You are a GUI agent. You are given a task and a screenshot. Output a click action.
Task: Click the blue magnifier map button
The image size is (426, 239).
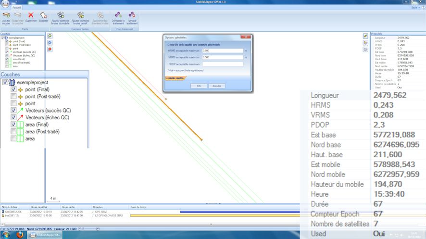click(x=50, y=43)
